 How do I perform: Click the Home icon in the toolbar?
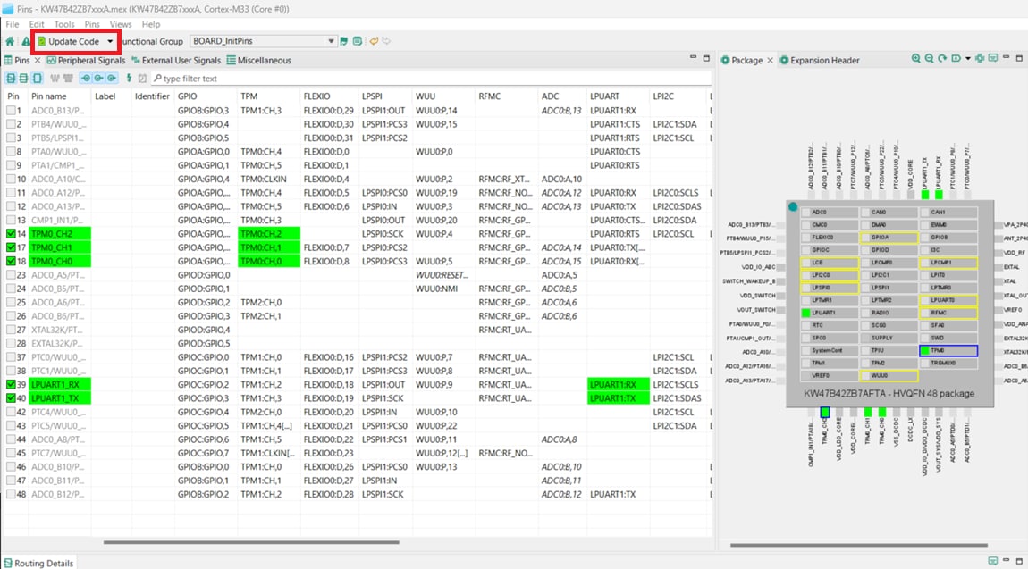pyautogui.click(x=10, y=41)
